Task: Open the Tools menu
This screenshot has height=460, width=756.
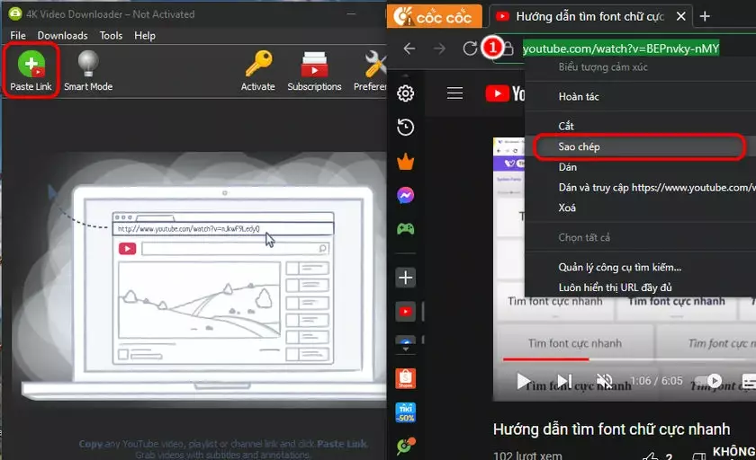Action: pyautogui.click(x=111, y=35)
